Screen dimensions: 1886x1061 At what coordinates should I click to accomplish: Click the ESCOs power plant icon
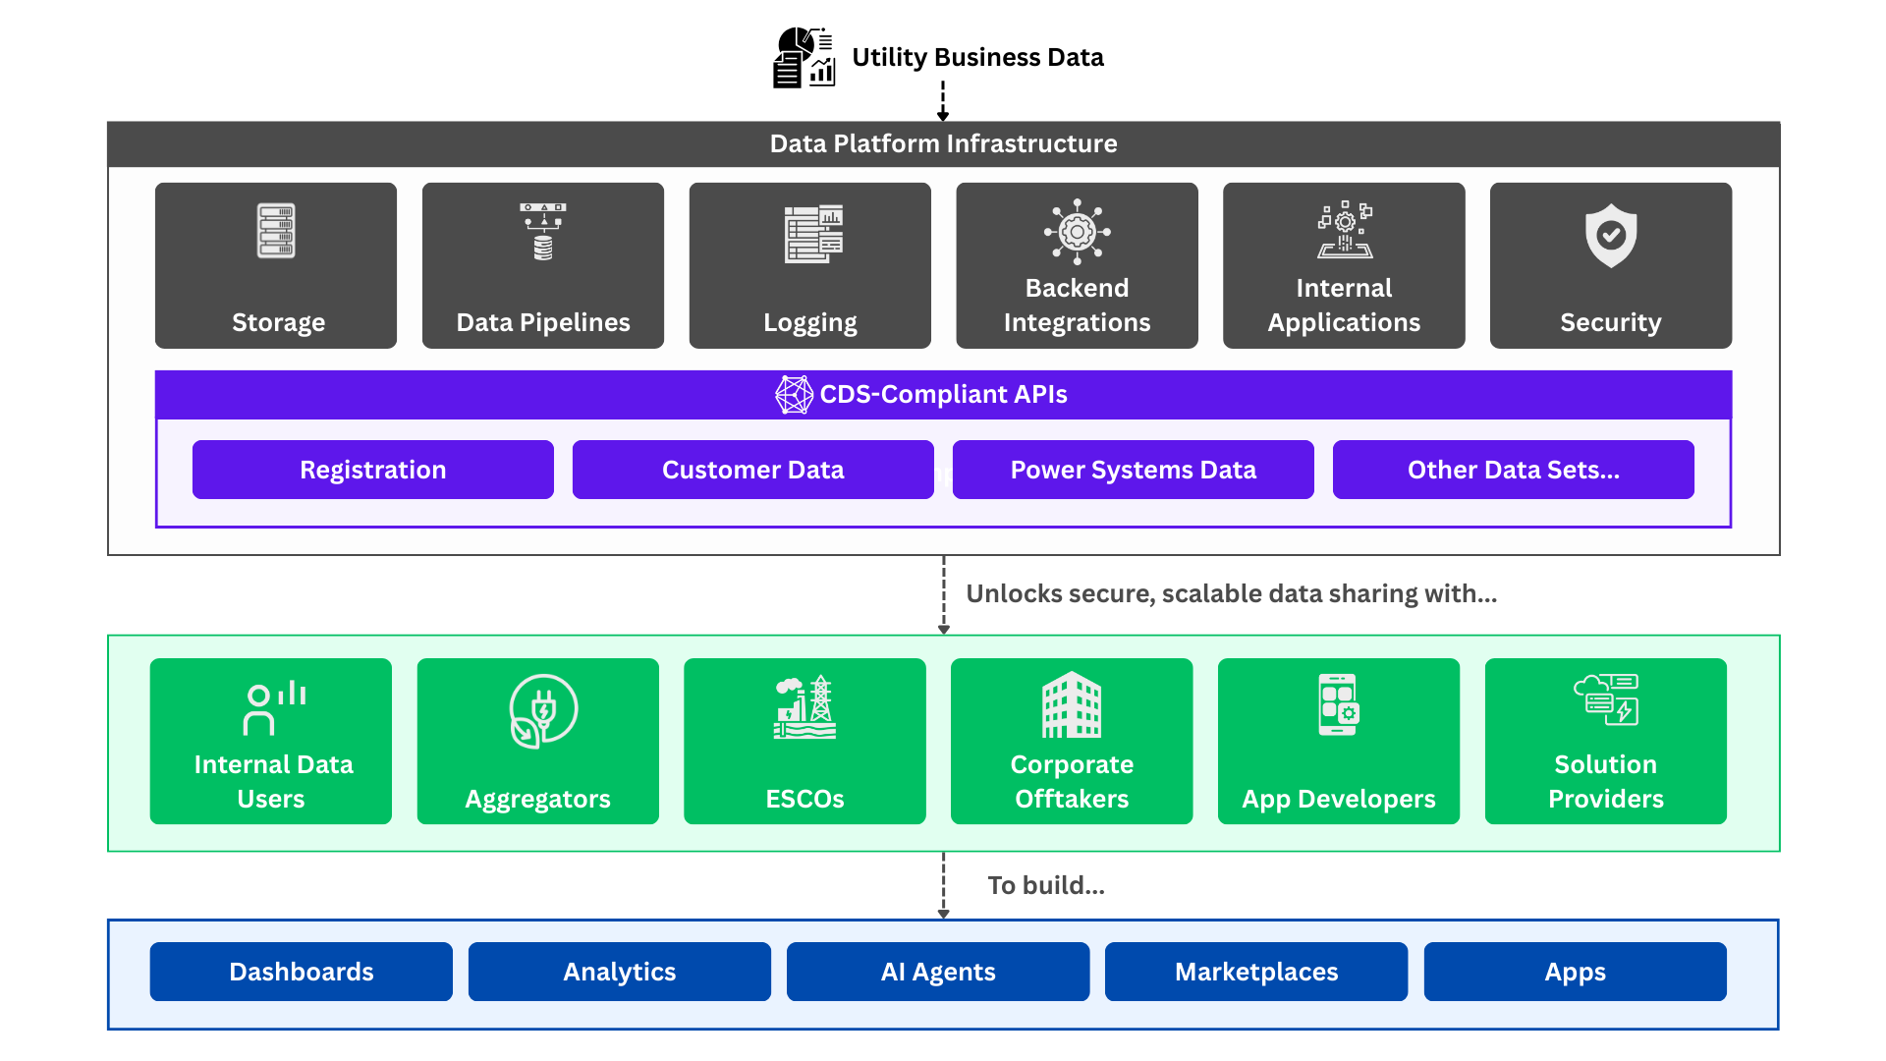(804, 707)
